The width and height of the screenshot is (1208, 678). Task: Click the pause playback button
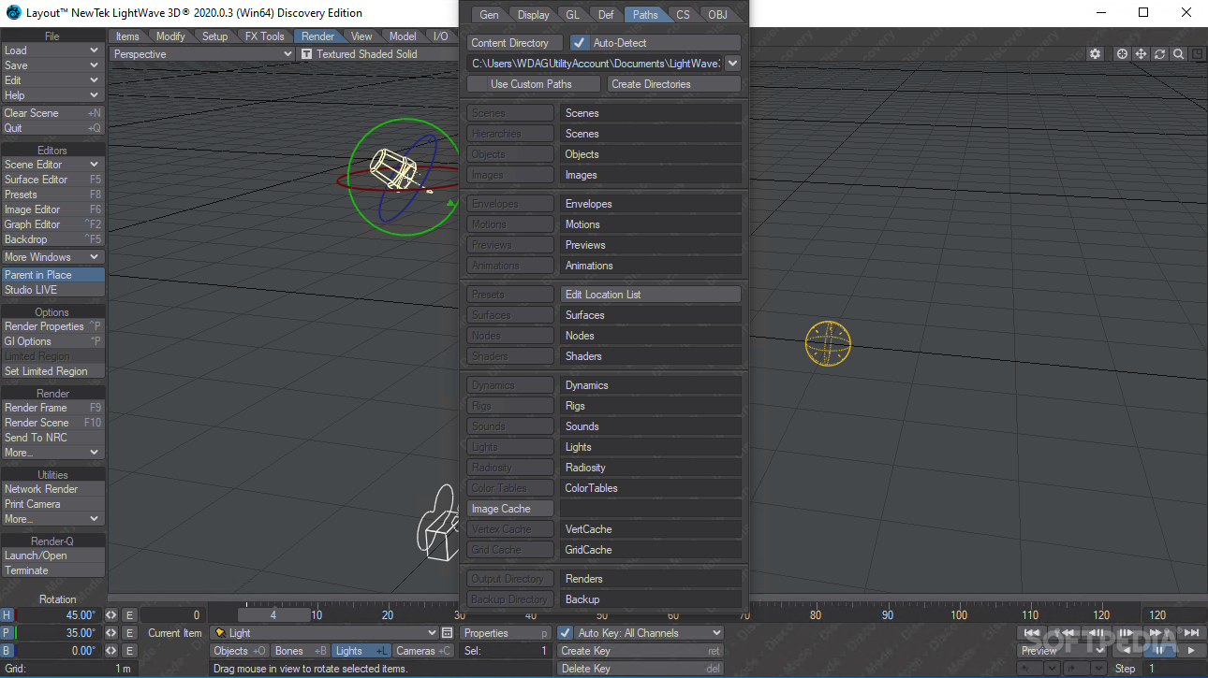pyautogui.click(x=1159, y=650)
